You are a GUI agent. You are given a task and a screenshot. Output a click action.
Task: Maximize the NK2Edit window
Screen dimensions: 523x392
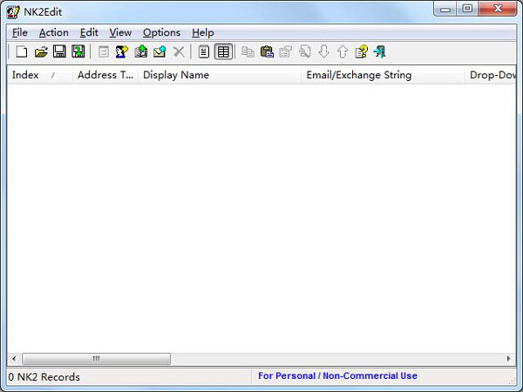(x=467, y=9)
